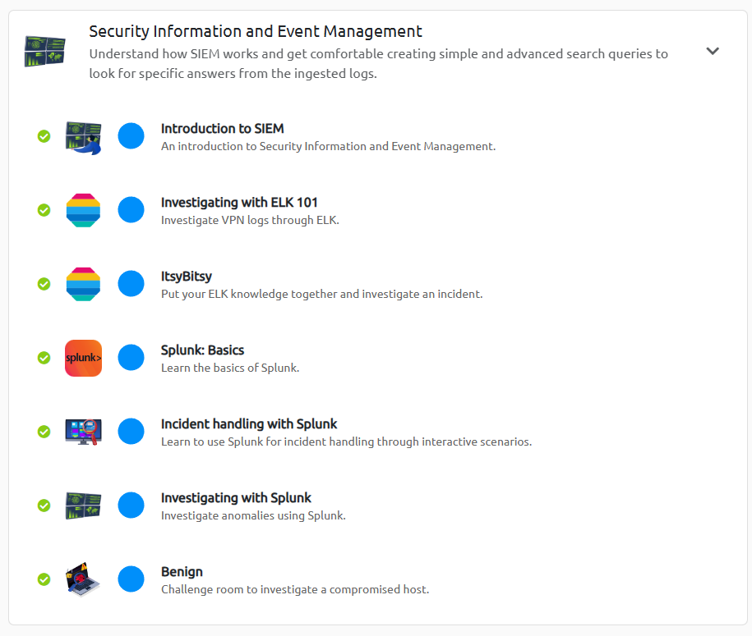The width and height of the screenshot is (752, 636).
Task: Click the monitor magnifier icon for Incident handling
Action: pos(84,432)
